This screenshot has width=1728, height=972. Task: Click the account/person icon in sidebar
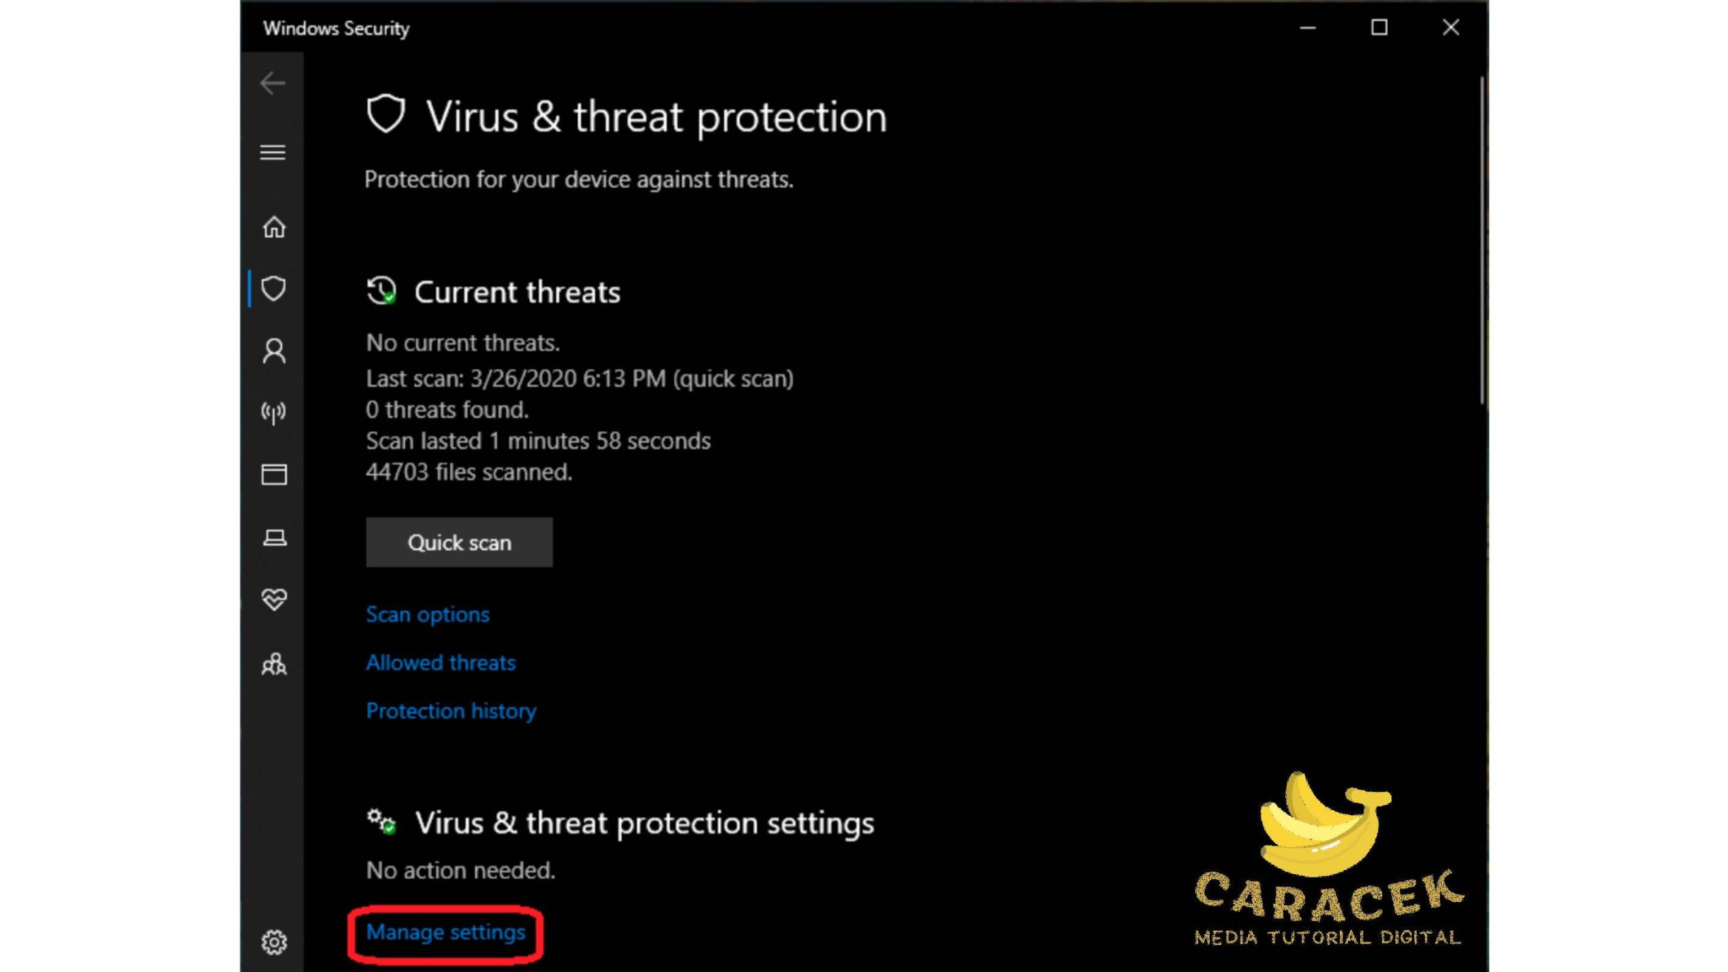[273, 350]
